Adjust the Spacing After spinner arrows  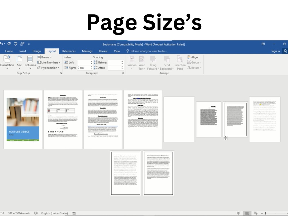tap(122, 68)
